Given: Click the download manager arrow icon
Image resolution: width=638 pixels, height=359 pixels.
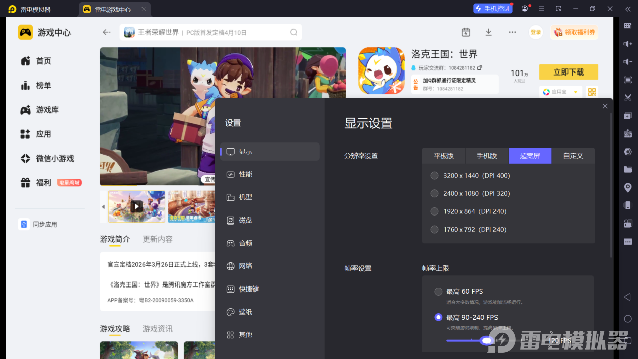Looking at the screenshot, I should click(x=488, y=32).
